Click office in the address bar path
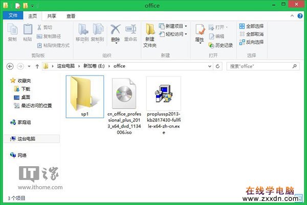 [x=119, y=66]
